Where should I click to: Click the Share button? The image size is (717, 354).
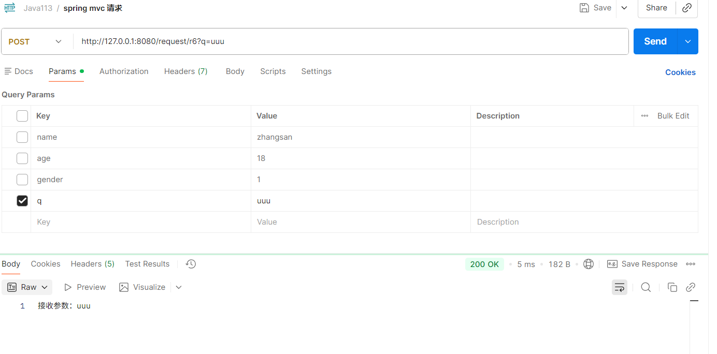(x=656, y=8)
